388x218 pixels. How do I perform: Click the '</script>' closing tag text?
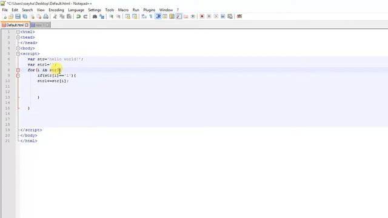pyautogui.click(x=31, y=130)
